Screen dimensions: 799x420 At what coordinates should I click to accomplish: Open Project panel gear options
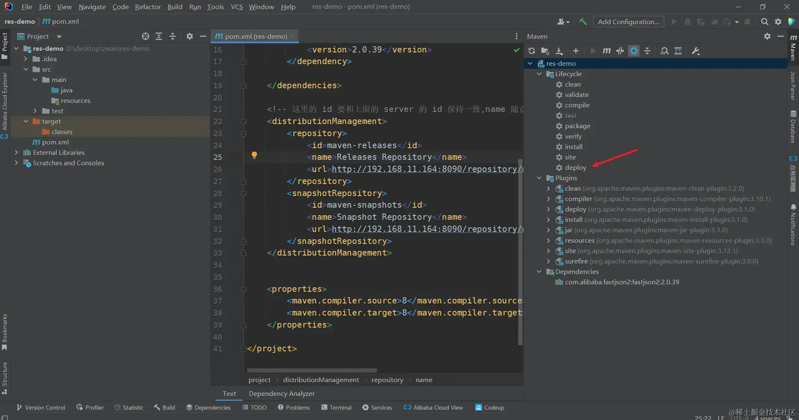pos(190,36)
